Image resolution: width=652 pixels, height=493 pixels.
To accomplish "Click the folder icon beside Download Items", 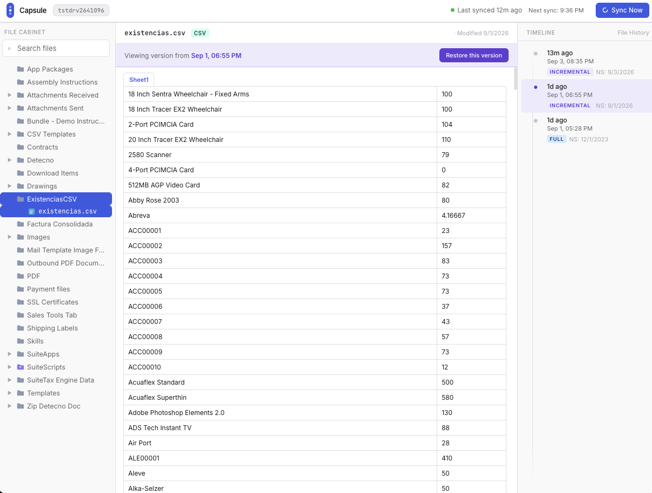I will tap(21, 173).
